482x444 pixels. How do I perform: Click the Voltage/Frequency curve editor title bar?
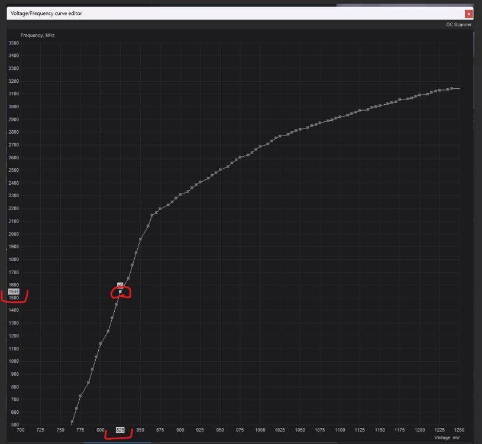click(177, 13)
